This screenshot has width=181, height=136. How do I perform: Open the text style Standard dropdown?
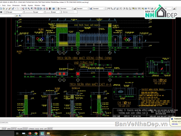(66, 8)
